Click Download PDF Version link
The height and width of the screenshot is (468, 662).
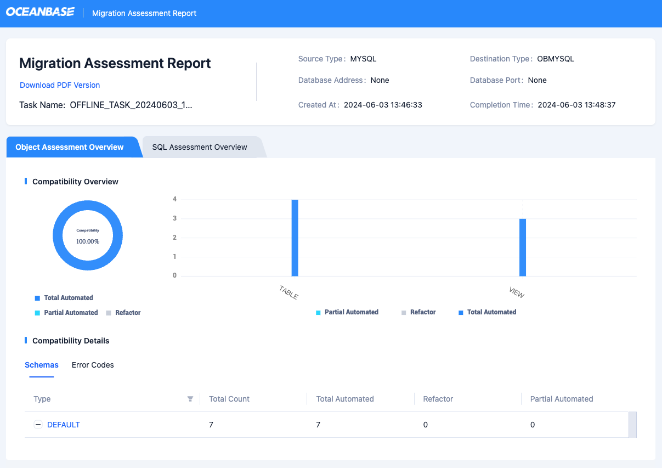point(60,85)
